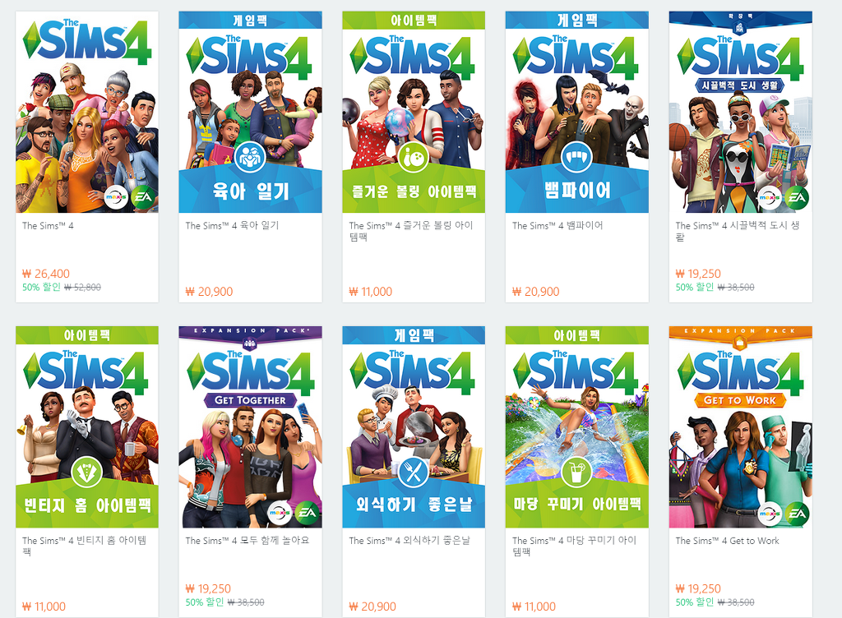
Task: Click the Maxis logo on 시끌벅적 도시 생활 cover
Action: (769, 197)
